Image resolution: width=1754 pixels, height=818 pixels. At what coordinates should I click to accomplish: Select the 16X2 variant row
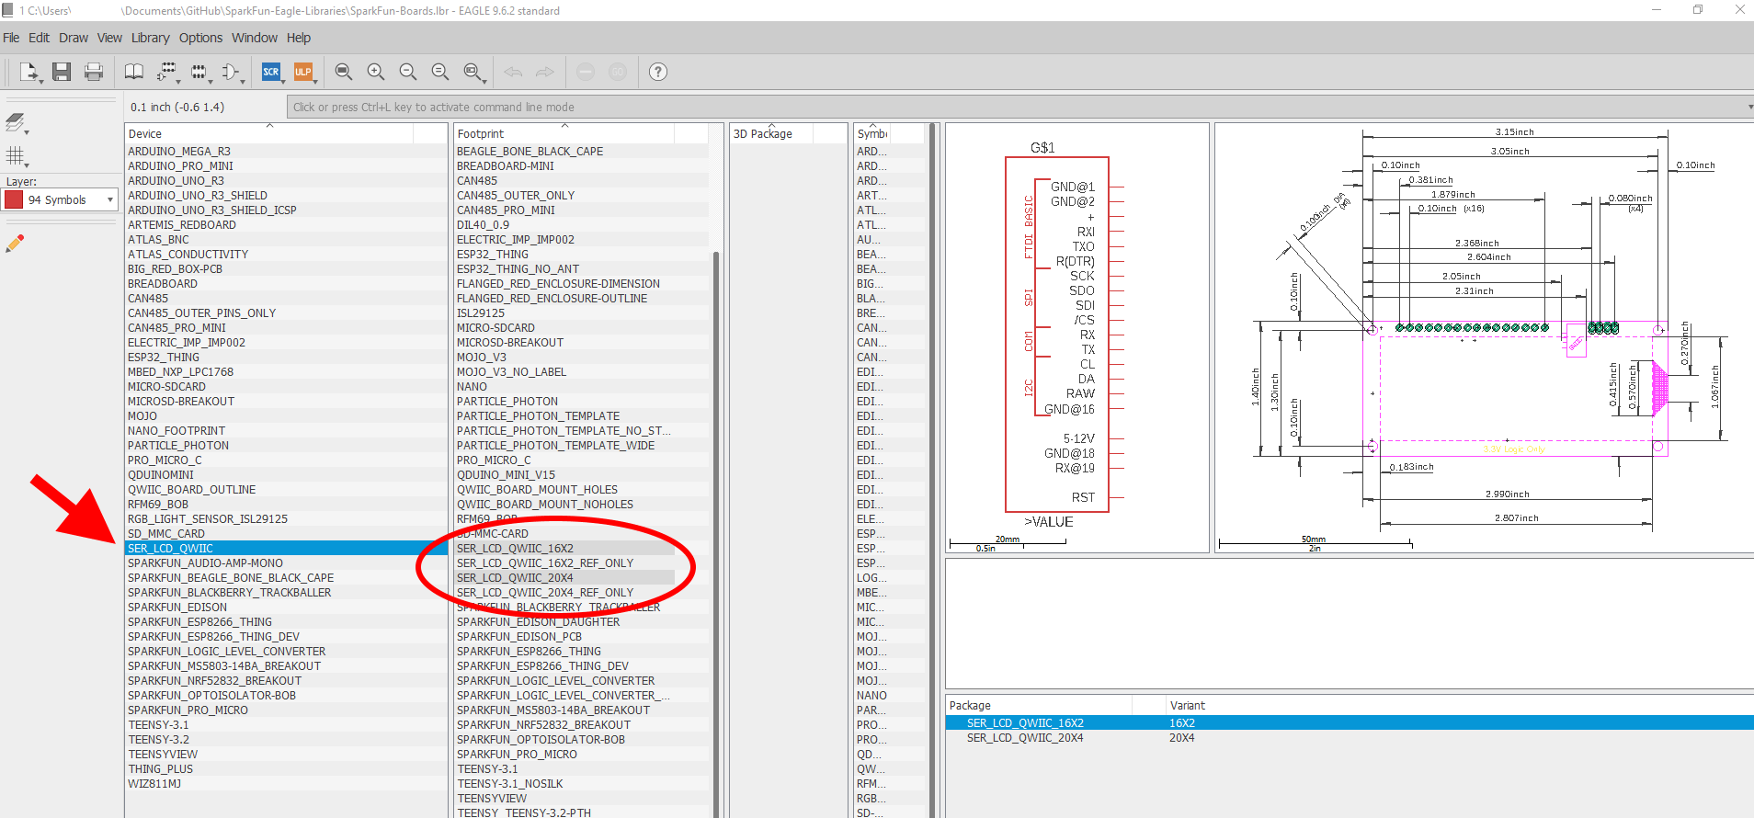1350,723
